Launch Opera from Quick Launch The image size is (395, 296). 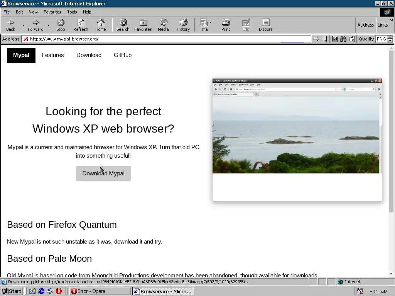coord(59,291)
